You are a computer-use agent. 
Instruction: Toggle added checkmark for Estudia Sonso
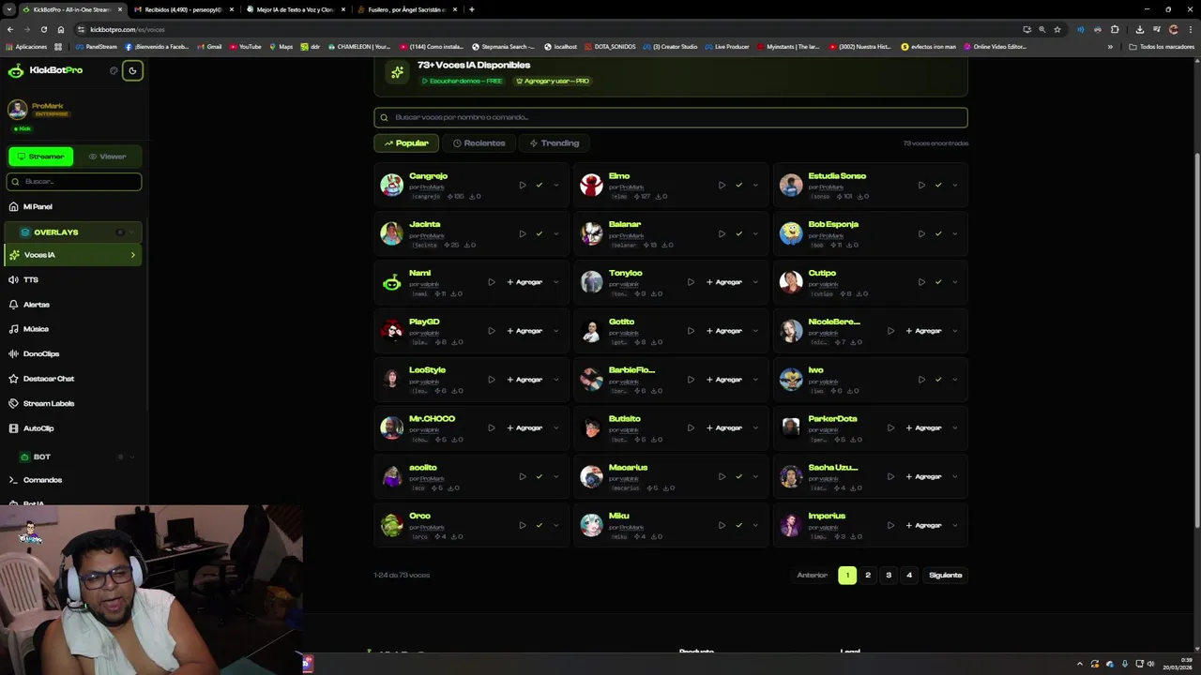[938, 185]
